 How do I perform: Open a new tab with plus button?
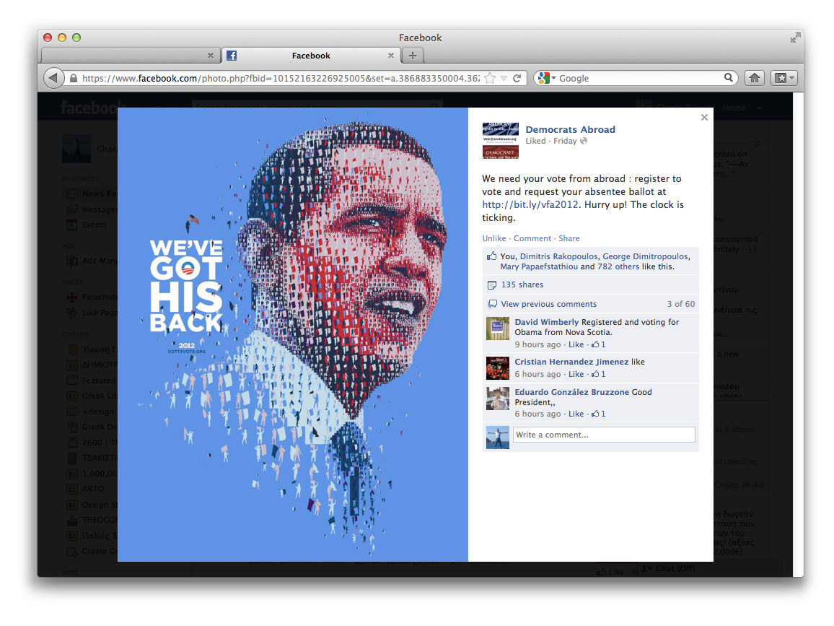pyautogui.click(x=412, y=56)
